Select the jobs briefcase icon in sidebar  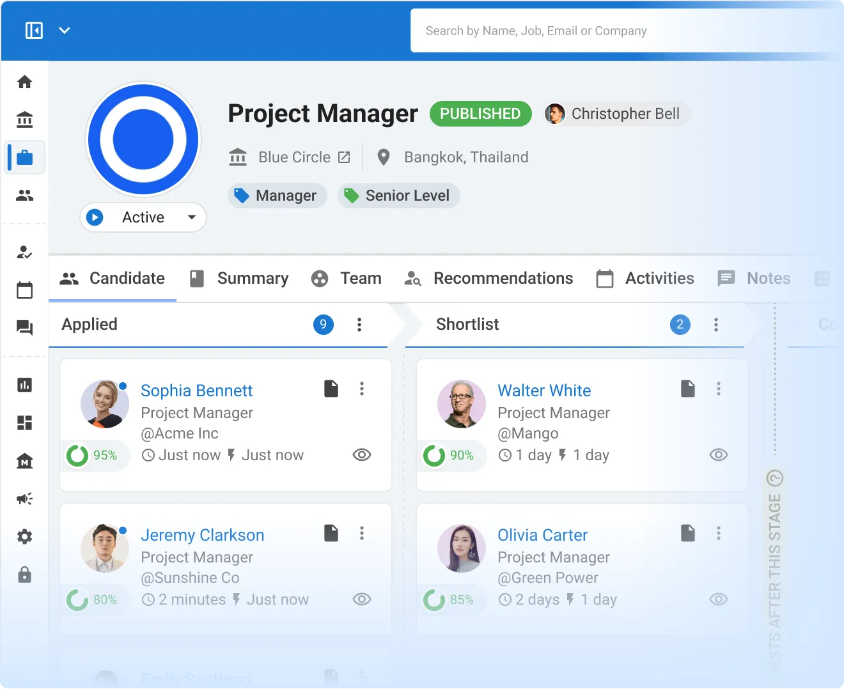pyautogui.click(x=25, y=157)
